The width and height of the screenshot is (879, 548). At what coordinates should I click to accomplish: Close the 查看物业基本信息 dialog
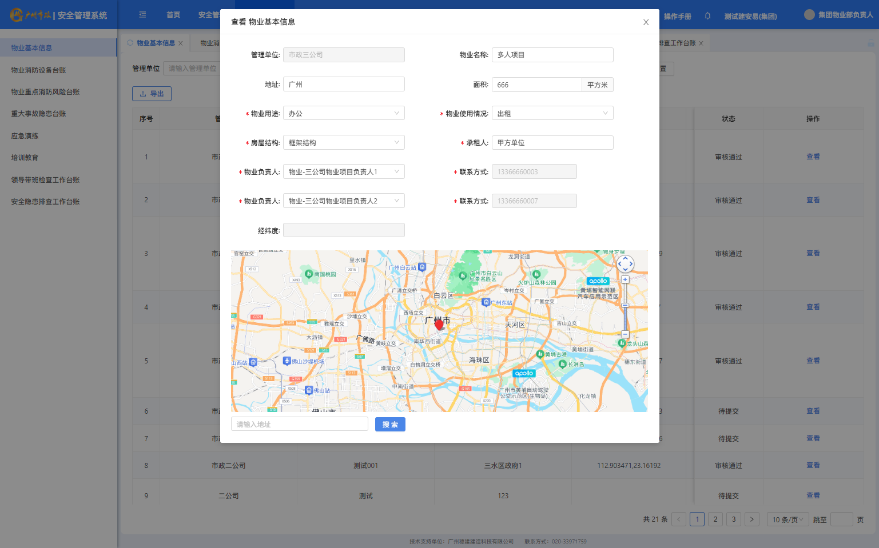[646, 22]
